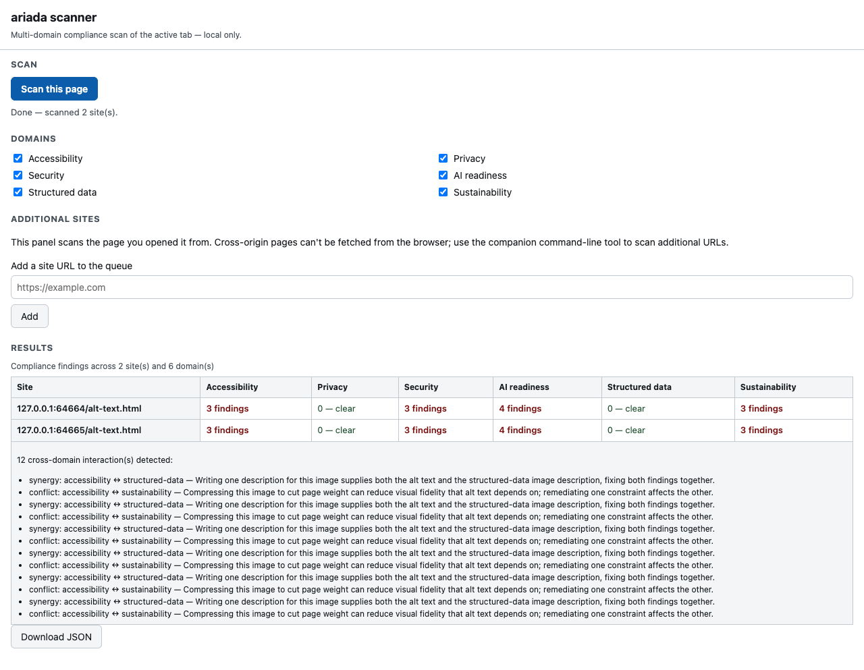Open Sustainability 3 findings for 64664 site

[x=761, y=409]
